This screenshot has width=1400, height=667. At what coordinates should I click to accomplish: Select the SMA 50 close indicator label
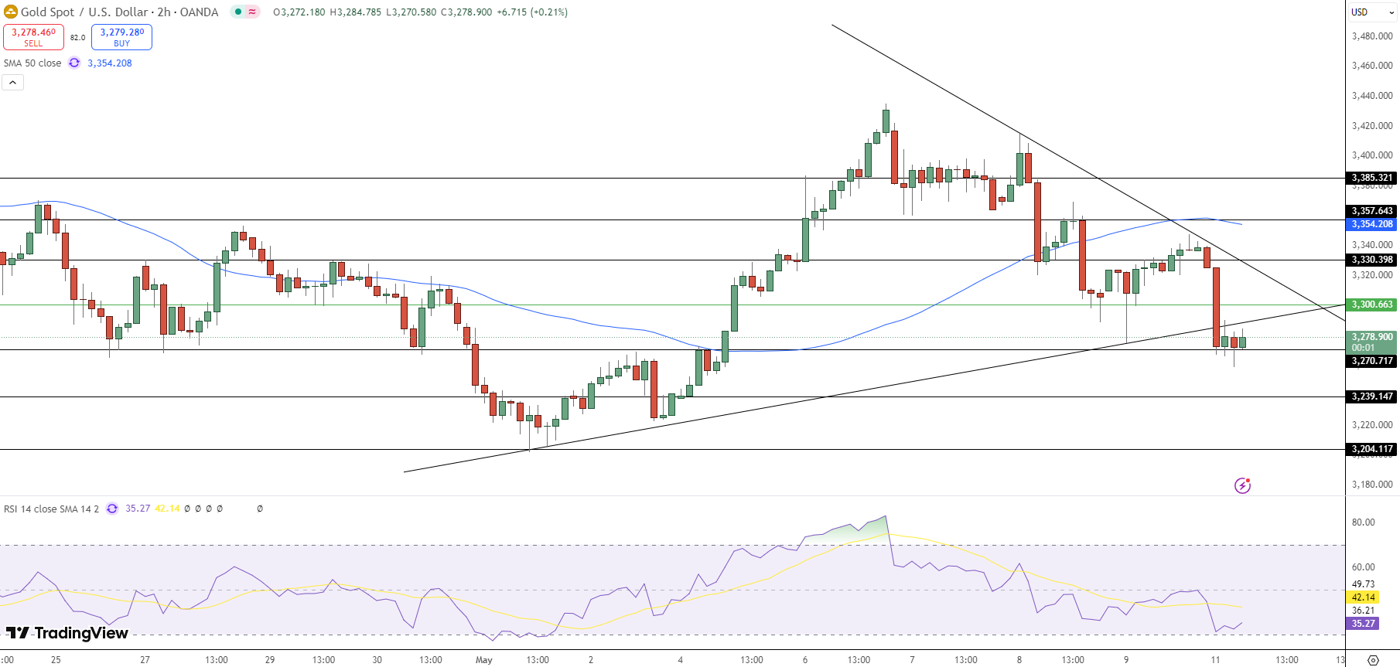(32, 63)
